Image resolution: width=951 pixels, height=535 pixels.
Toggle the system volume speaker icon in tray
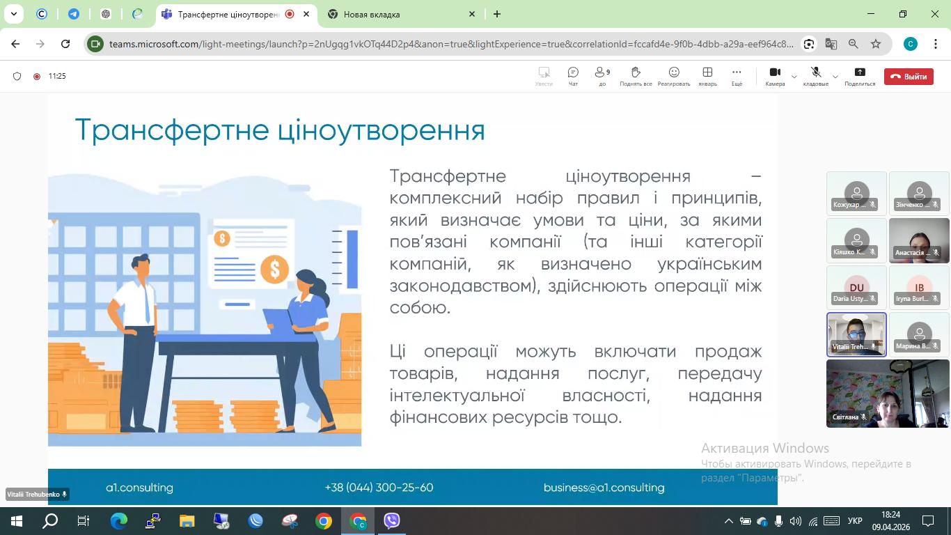click(795, 521)
